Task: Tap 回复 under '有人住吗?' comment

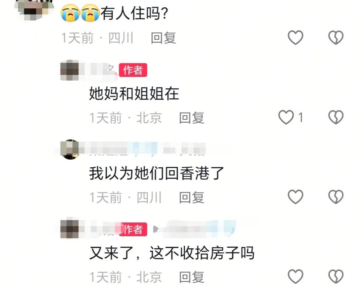Action: click(163, 38)
